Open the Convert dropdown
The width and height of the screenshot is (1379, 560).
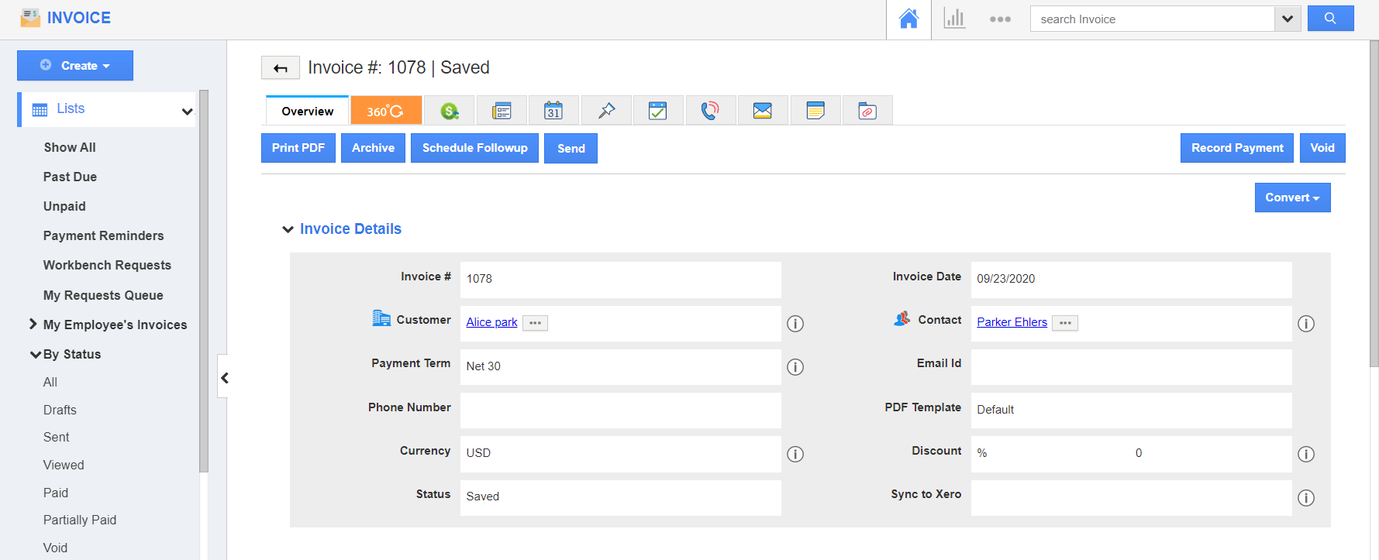pos(1292,198)
